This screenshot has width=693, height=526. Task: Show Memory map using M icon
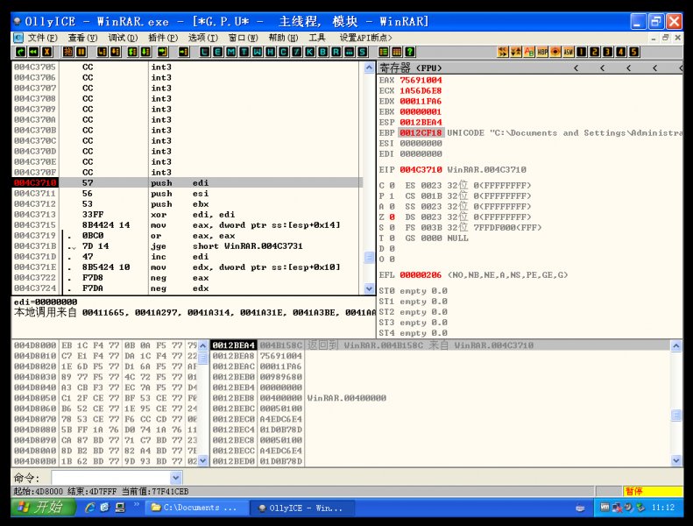pyautogui.click(x=230, y=52)
